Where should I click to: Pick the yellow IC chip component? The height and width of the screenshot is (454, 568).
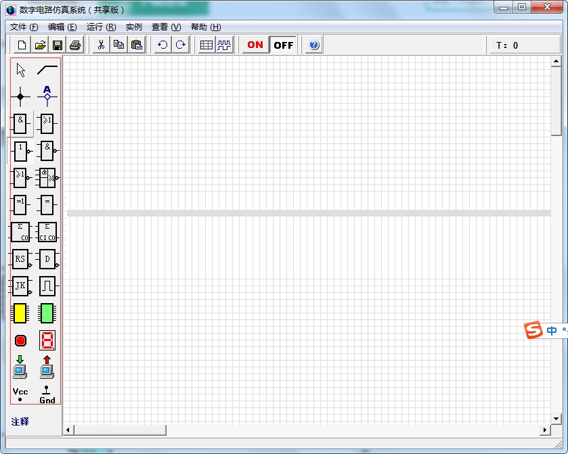[x=20, y=313]
